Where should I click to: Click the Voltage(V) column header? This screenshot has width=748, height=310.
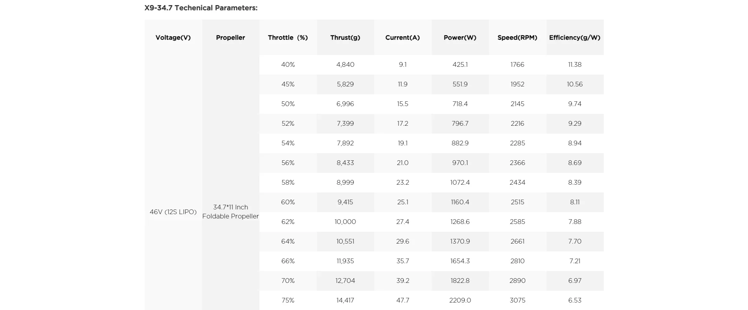(x=173, y=38)
